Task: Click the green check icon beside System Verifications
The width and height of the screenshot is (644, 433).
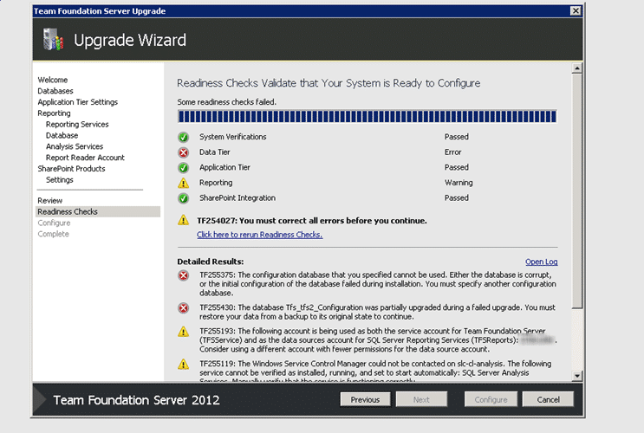Action: [183, 137]
